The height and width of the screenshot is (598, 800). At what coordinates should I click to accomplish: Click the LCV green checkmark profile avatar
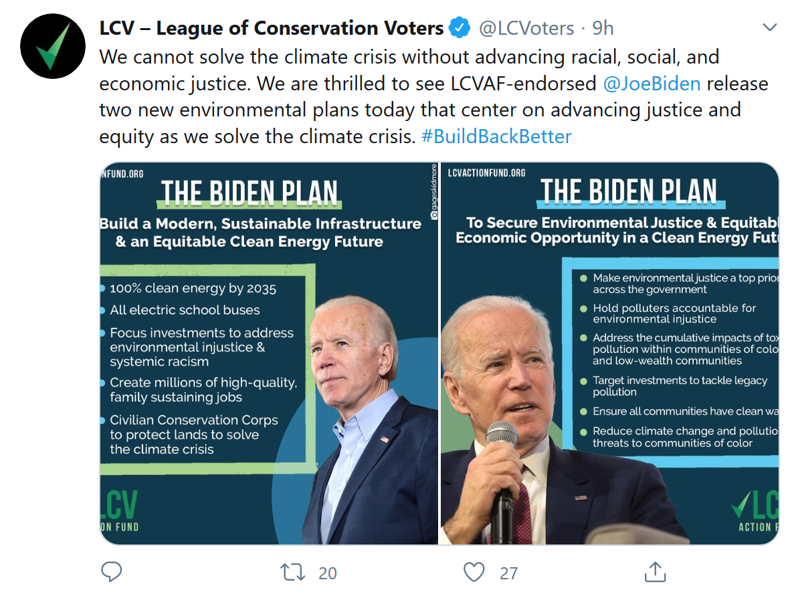[53, 45]
